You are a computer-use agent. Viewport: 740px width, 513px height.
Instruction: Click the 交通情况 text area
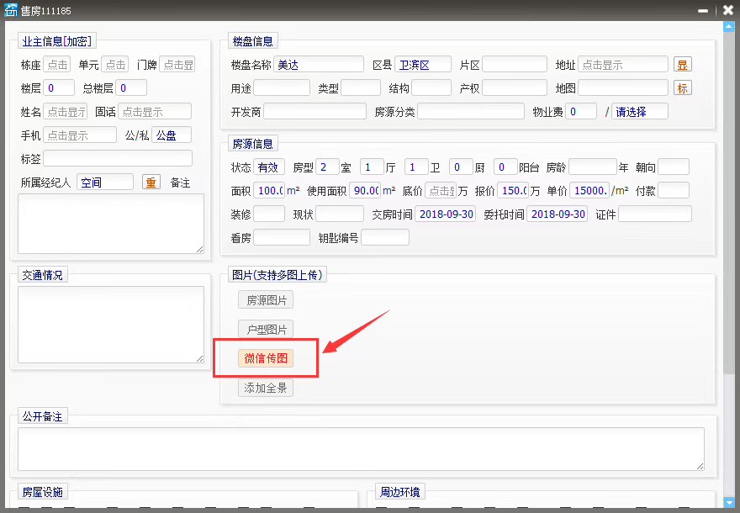pos(111,325)
